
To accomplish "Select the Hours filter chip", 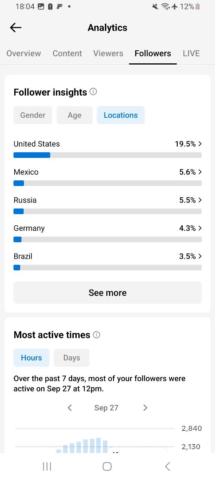I will coord(31,357).
